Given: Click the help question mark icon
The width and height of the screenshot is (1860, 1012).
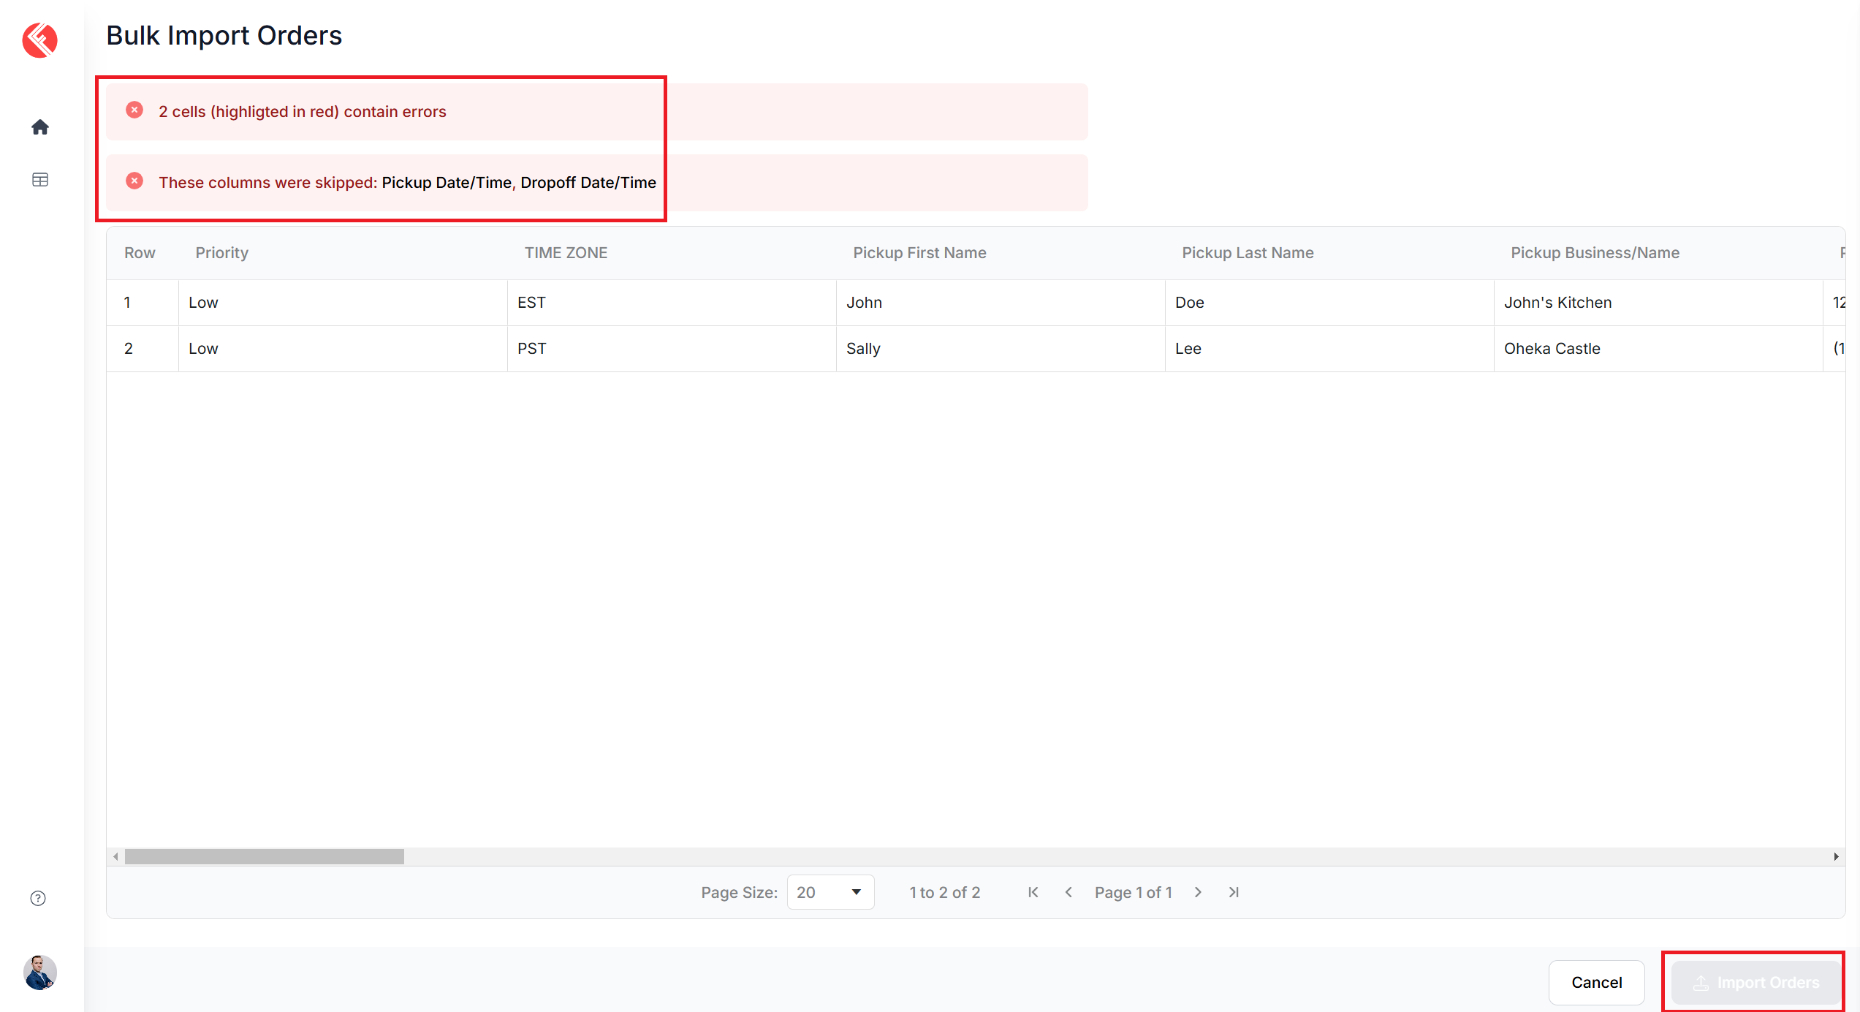Looking at the screenshot, I should pyautogui.click(x=38, y=899).
